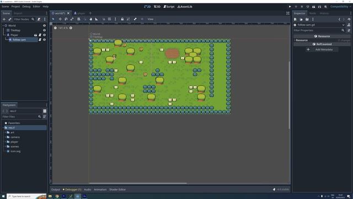Open script attached to Player node
353x199 pixels.
tap(40, 35)
